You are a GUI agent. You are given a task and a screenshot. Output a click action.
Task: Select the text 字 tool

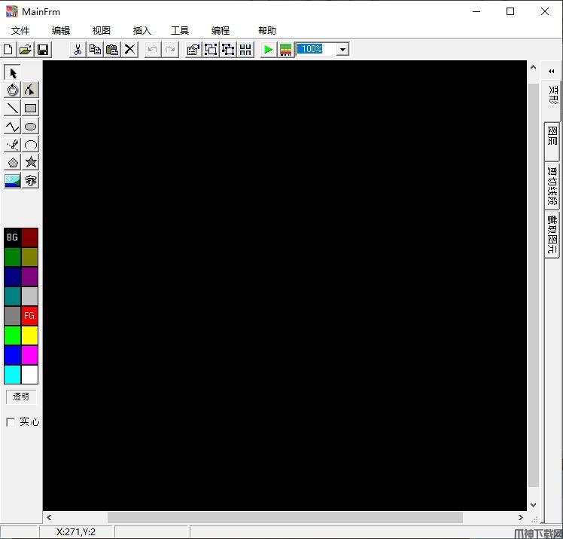tap(30, 180)
